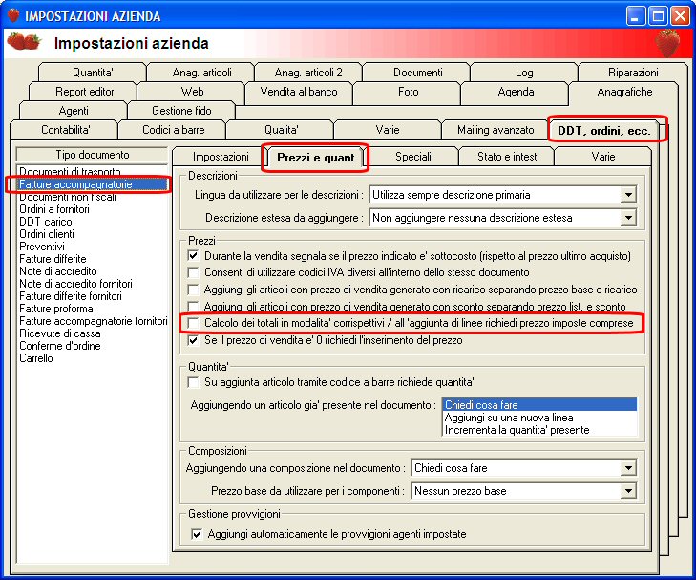Open the Stato e intest. sub-tab
696x580 pixels.
[x=508, y=157]
